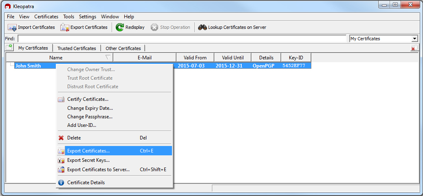
Task: Click the blue info Certificate Details icon
Action: click(x=61, y=183)
